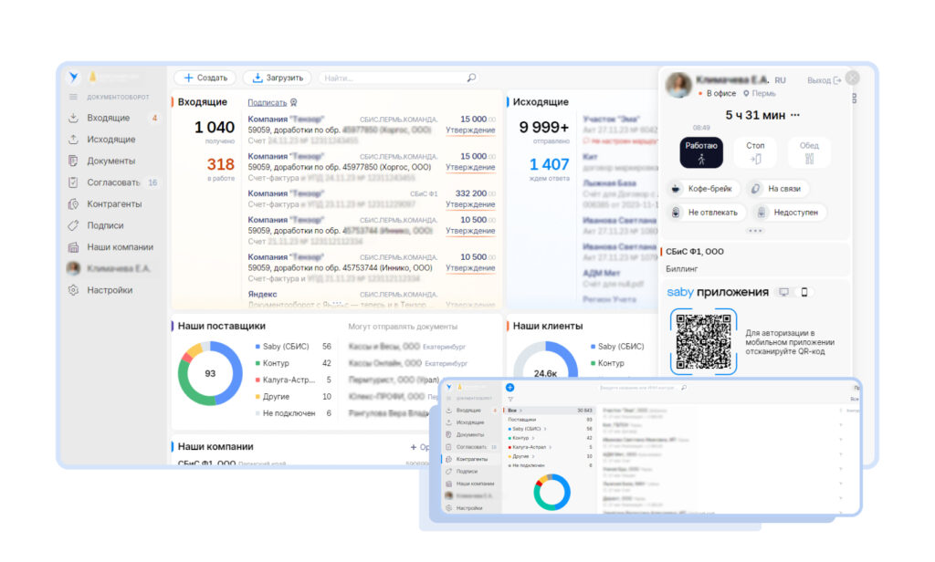Click the hamburger menu icon above Входящие

point(73,97)
